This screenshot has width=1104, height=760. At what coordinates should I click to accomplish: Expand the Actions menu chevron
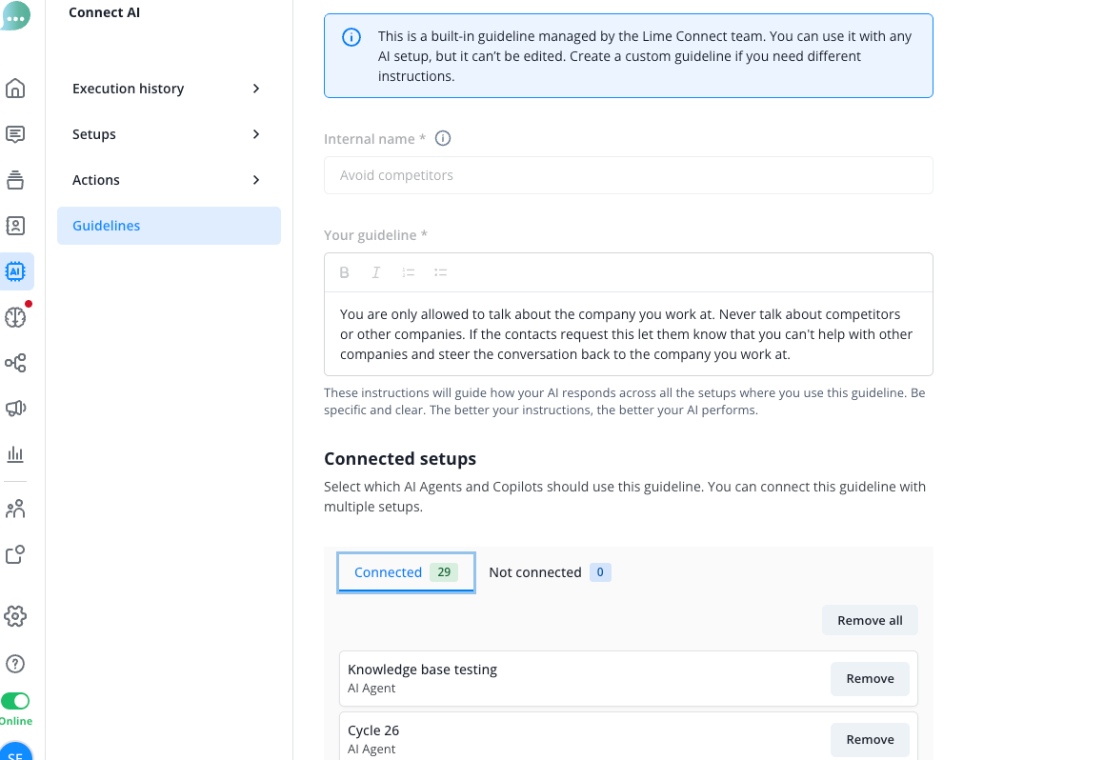coord(256,180)
